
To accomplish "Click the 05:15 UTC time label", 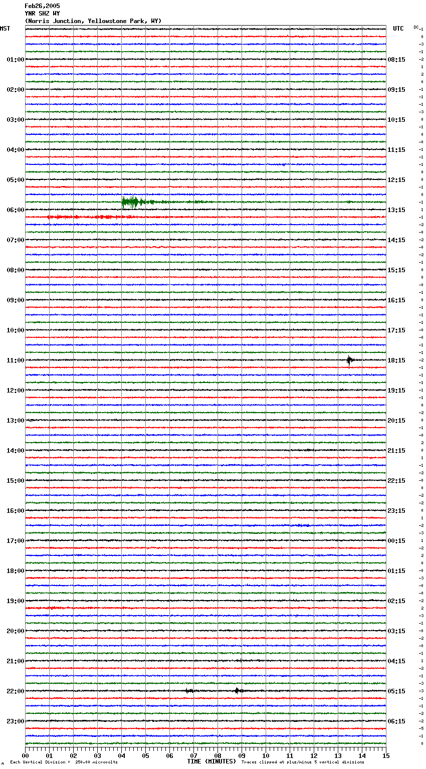I will click(x=396, y=691).
